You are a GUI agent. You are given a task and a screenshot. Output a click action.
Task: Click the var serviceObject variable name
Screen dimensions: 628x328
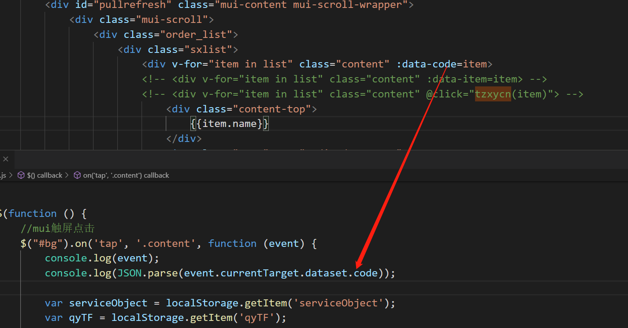pyautogui.click(x=108, y=303)
